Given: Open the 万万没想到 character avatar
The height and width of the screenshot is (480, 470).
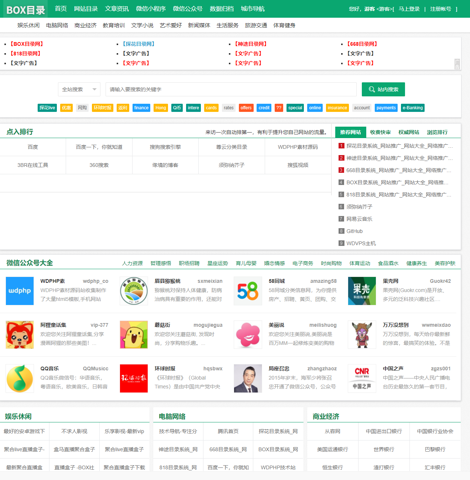Looking at the screenshot, I should click(362, 335).
